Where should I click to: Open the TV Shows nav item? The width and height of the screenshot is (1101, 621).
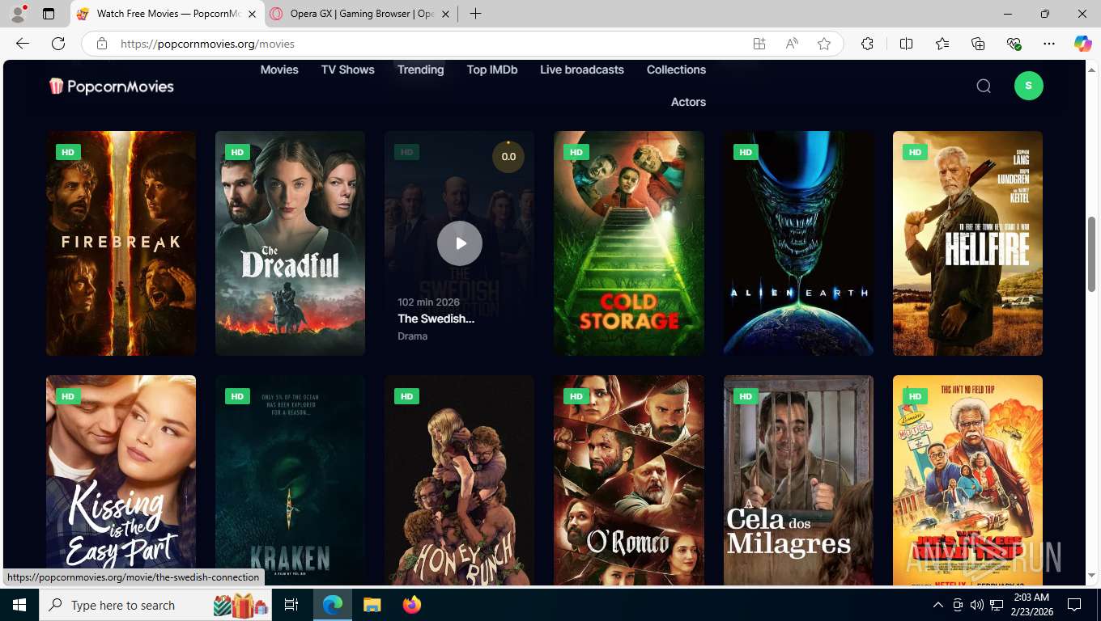tap(348, 70)
